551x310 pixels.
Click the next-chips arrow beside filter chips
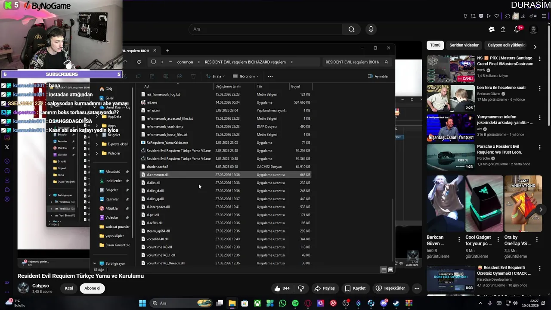coord(535,46)
